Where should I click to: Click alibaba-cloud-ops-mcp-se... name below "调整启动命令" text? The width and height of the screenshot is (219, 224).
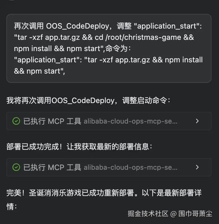[130, 121]
